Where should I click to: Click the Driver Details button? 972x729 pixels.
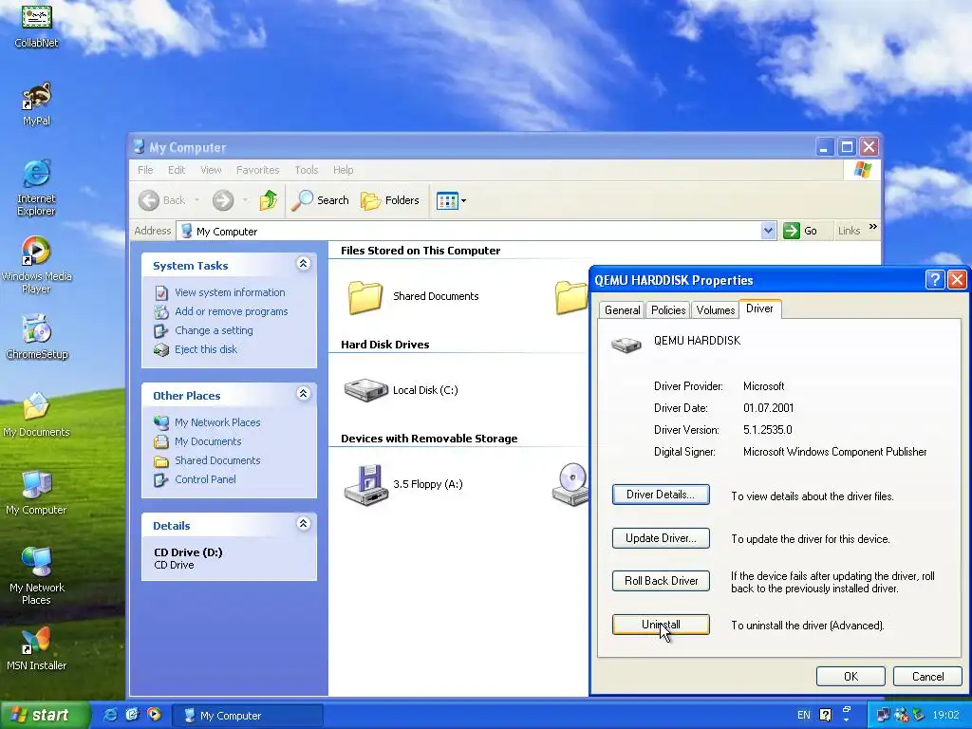click(661, 495)
